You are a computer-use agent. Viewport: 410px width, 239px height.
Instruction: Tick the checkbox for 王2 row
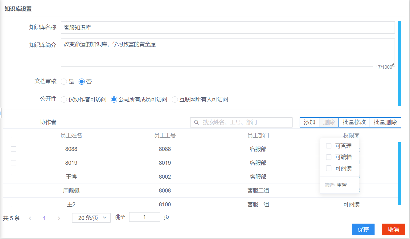click(14, 204)
